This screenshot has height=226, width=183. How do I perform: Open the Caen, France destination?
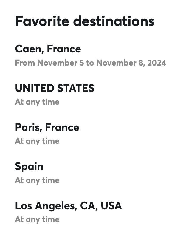48,49
